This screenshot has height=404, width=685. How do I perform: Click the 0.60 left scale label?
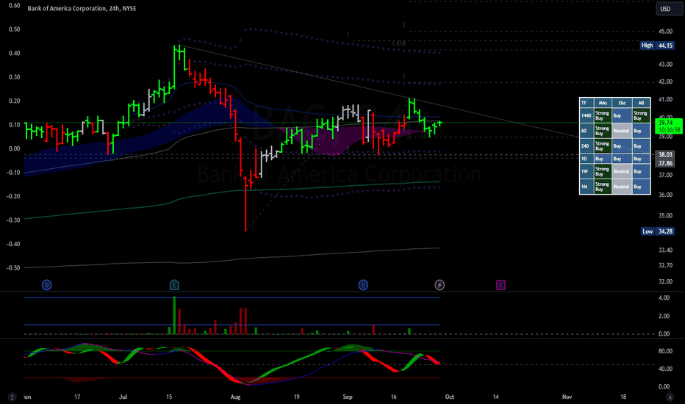point(15,6)
